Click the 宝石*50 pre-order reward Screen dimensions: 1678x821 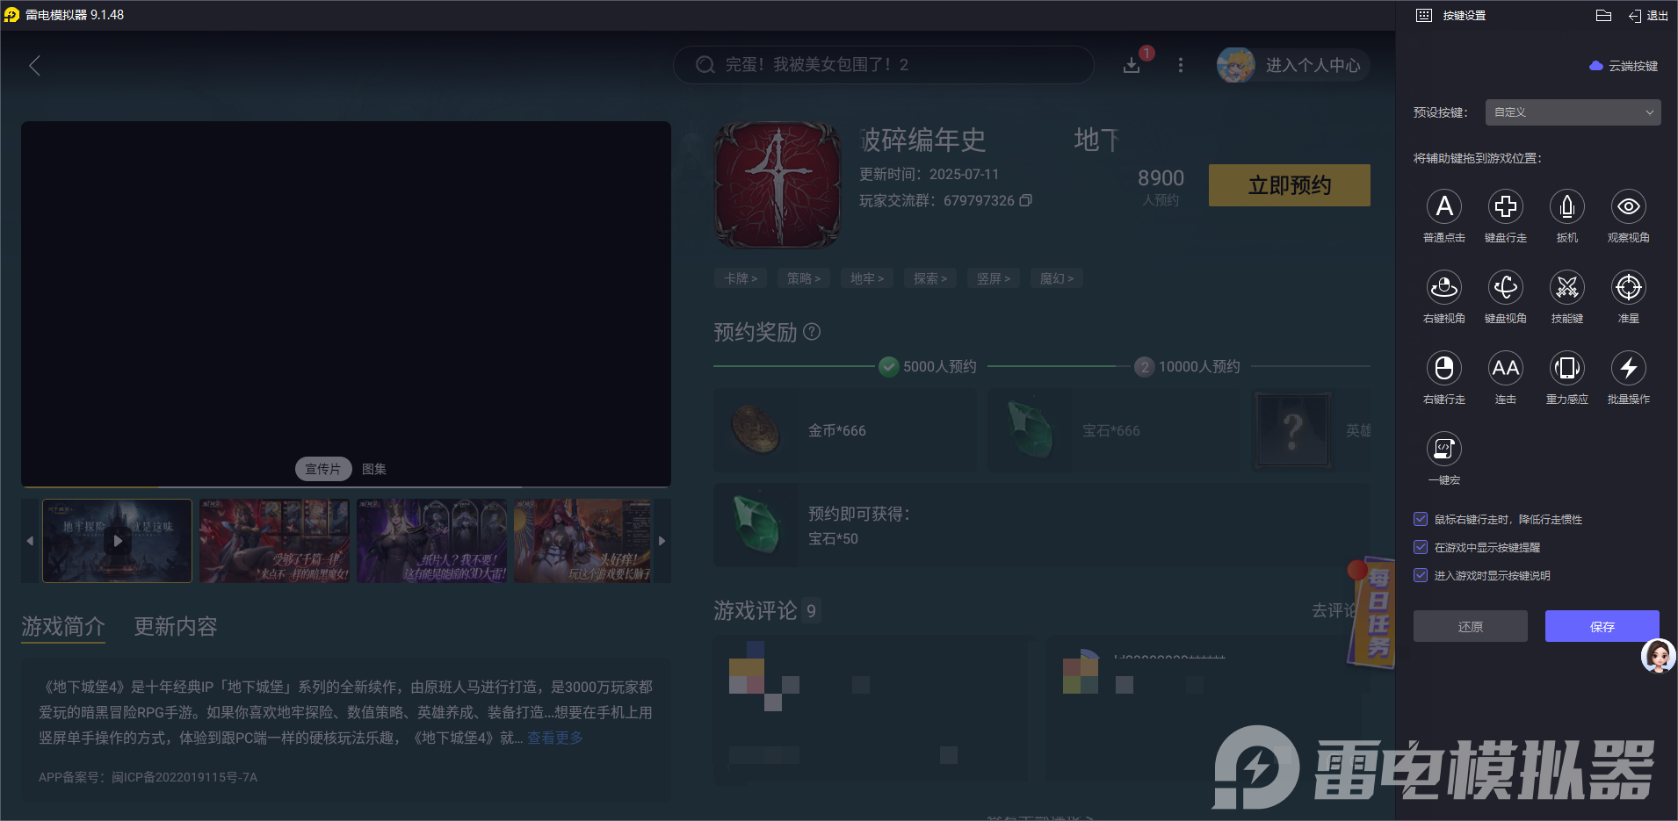1042,525
